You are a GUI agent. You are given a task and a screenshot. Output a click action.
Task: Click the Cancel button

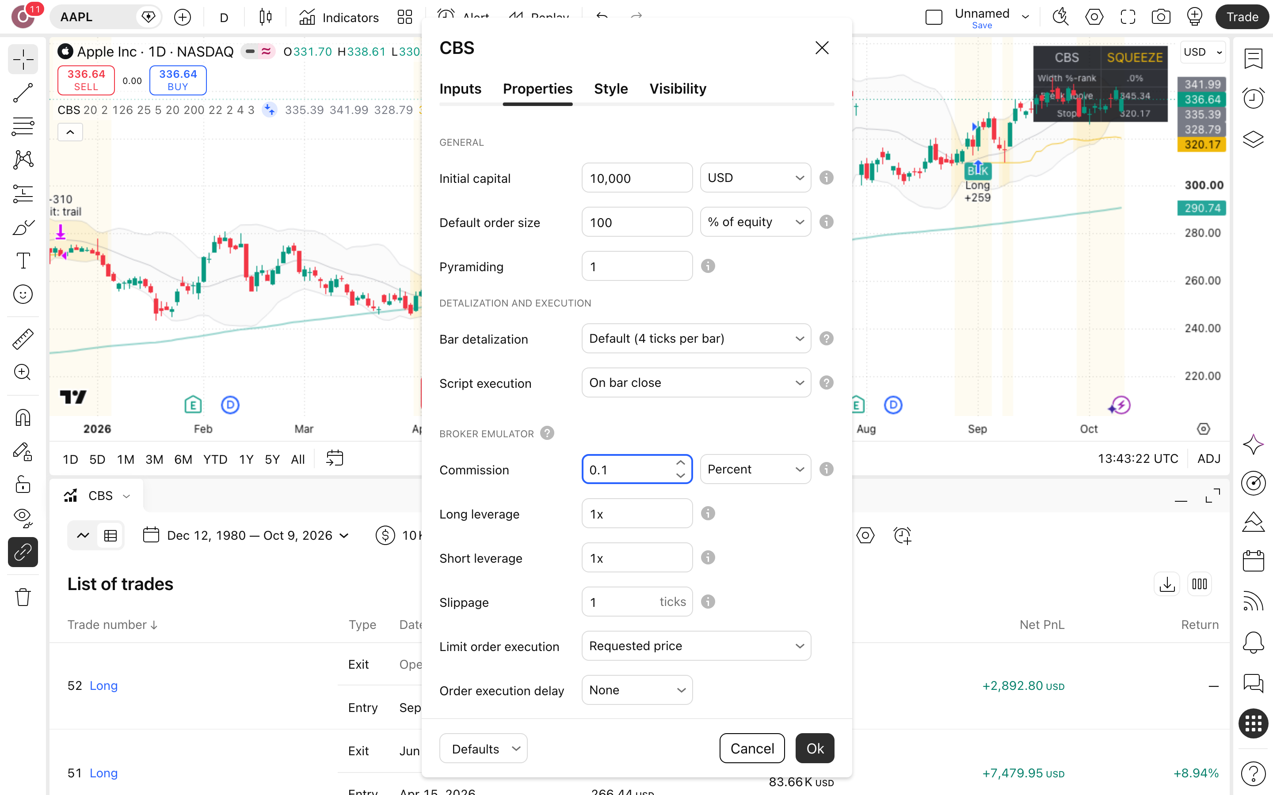pyautogui.click(x=752, y=748)
